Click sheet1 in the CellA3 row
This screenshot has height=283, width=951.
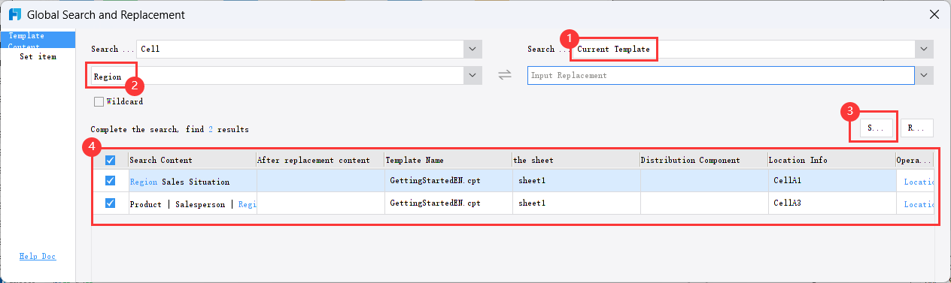pyautogui.click(x=532, y=203)
